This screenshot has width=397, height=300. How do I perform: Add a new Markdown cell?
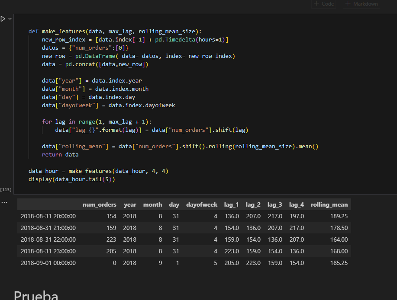coord(361,4)
